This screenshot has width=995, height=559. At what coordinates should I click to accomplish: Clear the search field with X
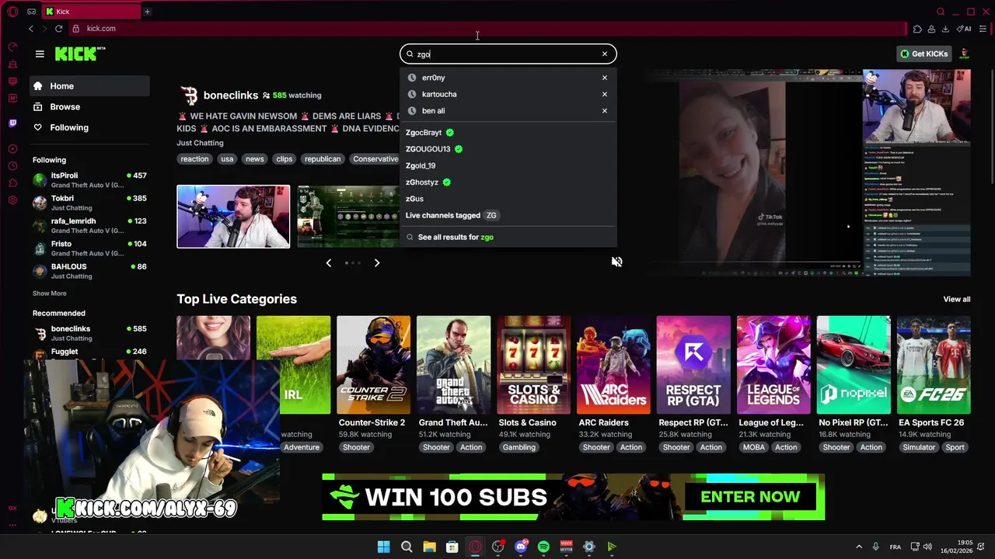604,54
